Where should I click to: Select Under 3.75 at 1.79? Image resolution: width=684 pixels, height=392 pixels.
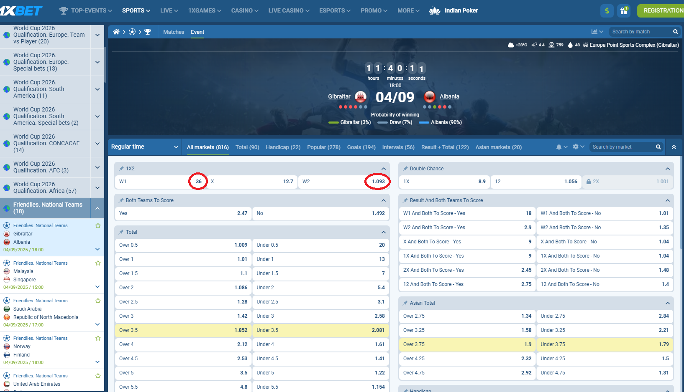pyautogui.click(x=605, y=344)
